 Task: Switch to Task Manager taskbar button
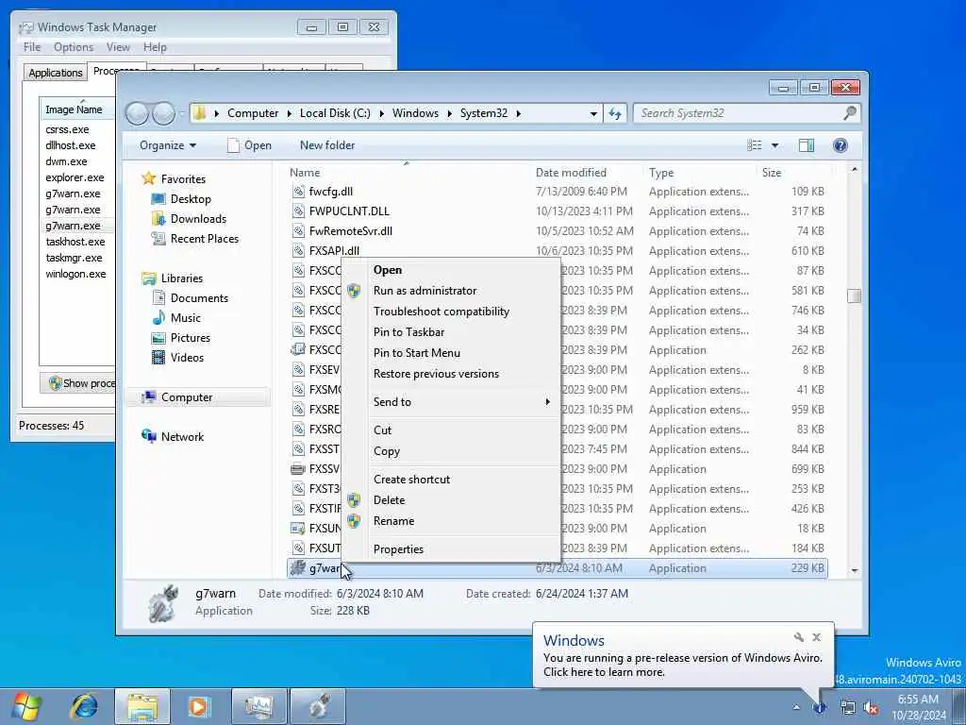click(x=259, y=706)
